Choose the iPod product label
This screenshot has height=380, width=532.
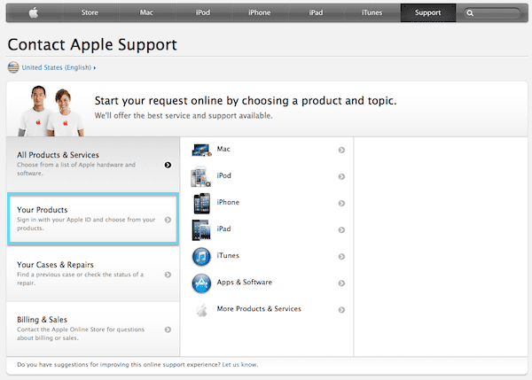click(224, 175)
